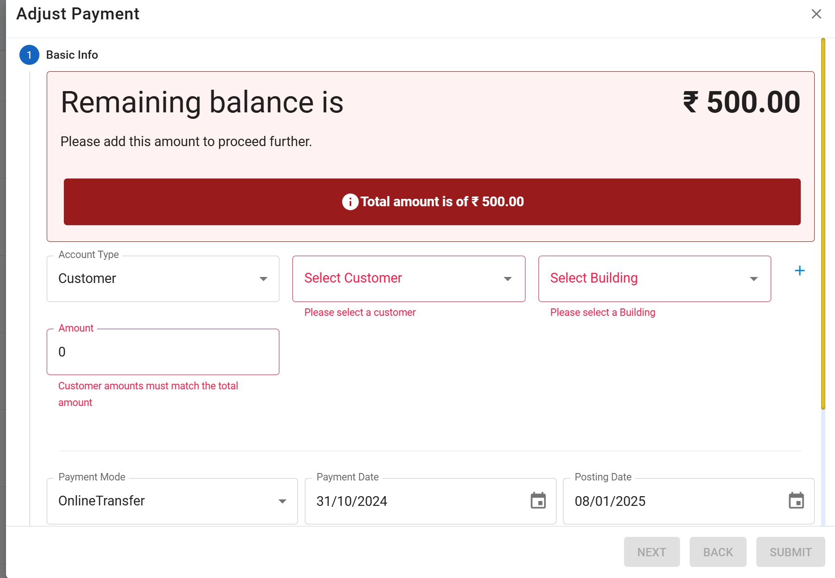Close the Adjust Payment dialog

[x=816, y=14]
